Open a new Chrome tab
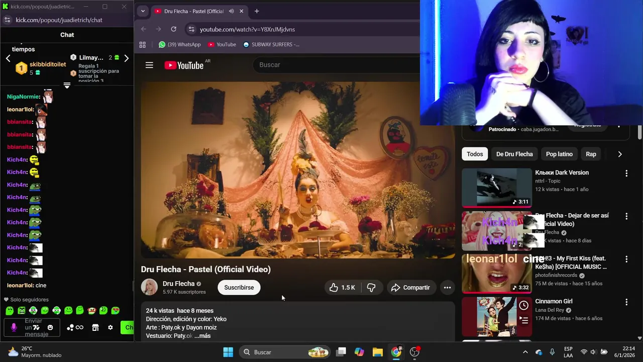Image resolution: width=643 pixels, height=362 pixels. click(257, 11)
